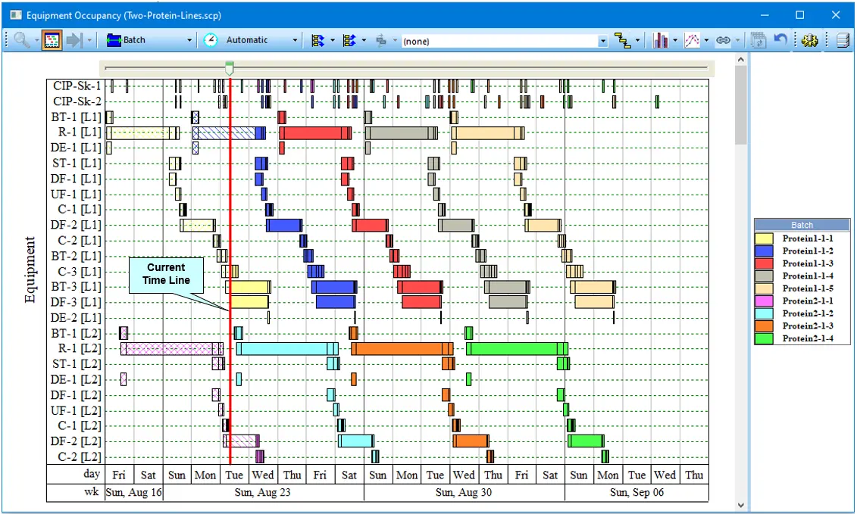Select Protein1-1-5 beige legend swatch
Image resolution: width=857 pixels, height=514 pixels.
(764, 288)
